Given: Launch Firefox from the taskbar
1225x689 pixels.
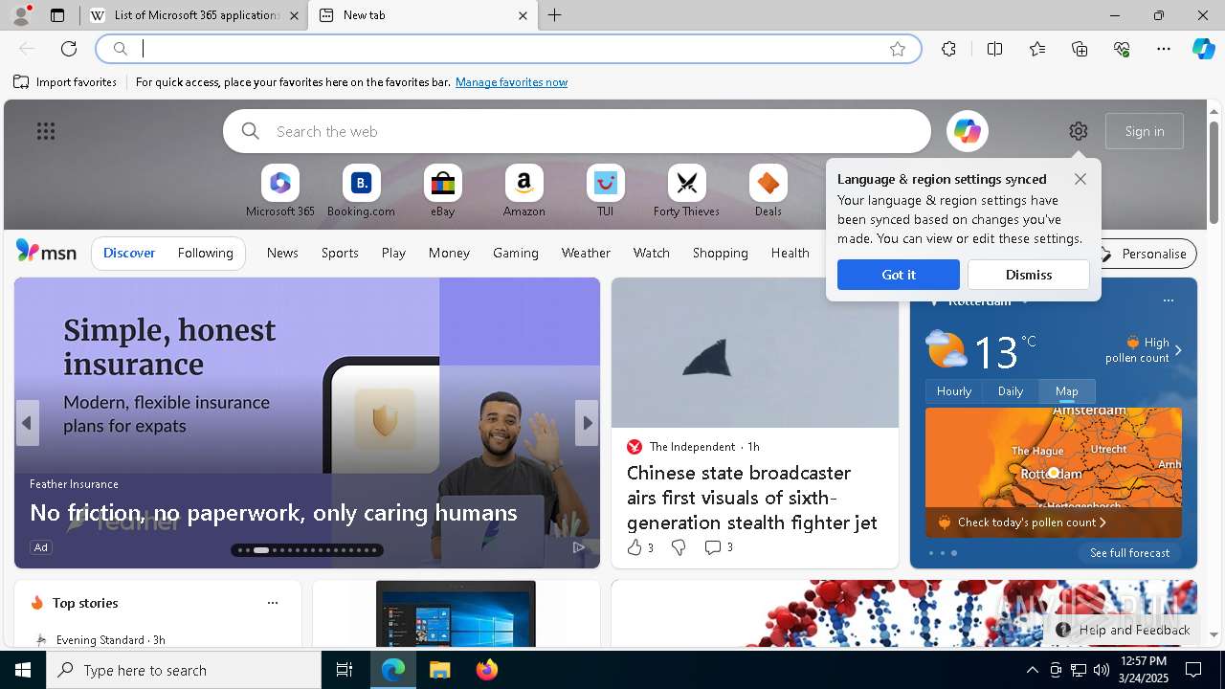Looking at the screenshot, I should click(487, 670).
